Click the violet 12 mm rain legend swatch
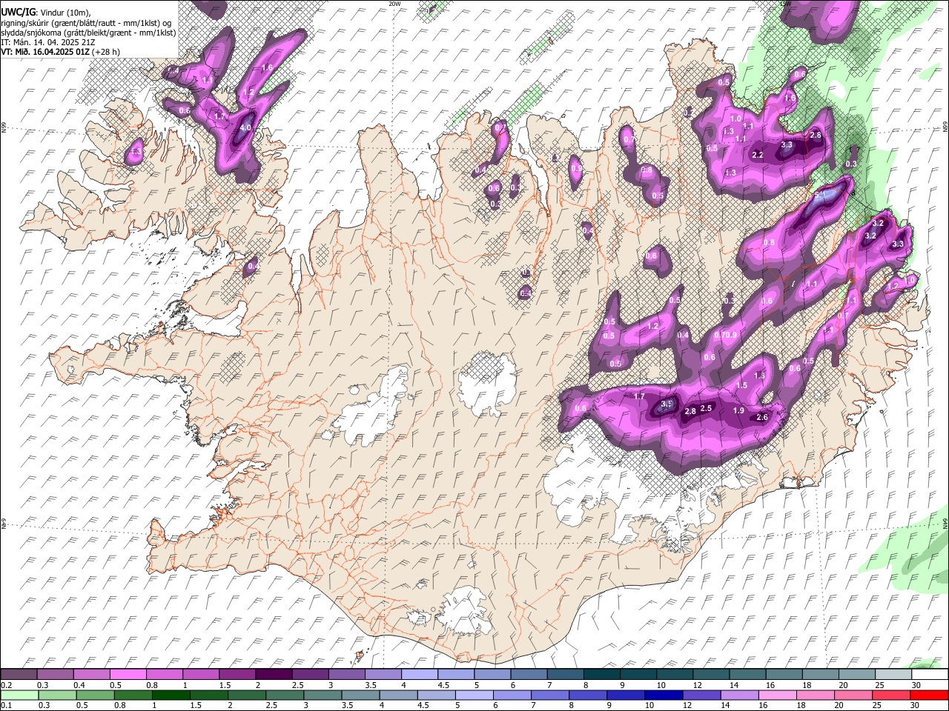This screenshot has height=711, width=949. point(701,695)
